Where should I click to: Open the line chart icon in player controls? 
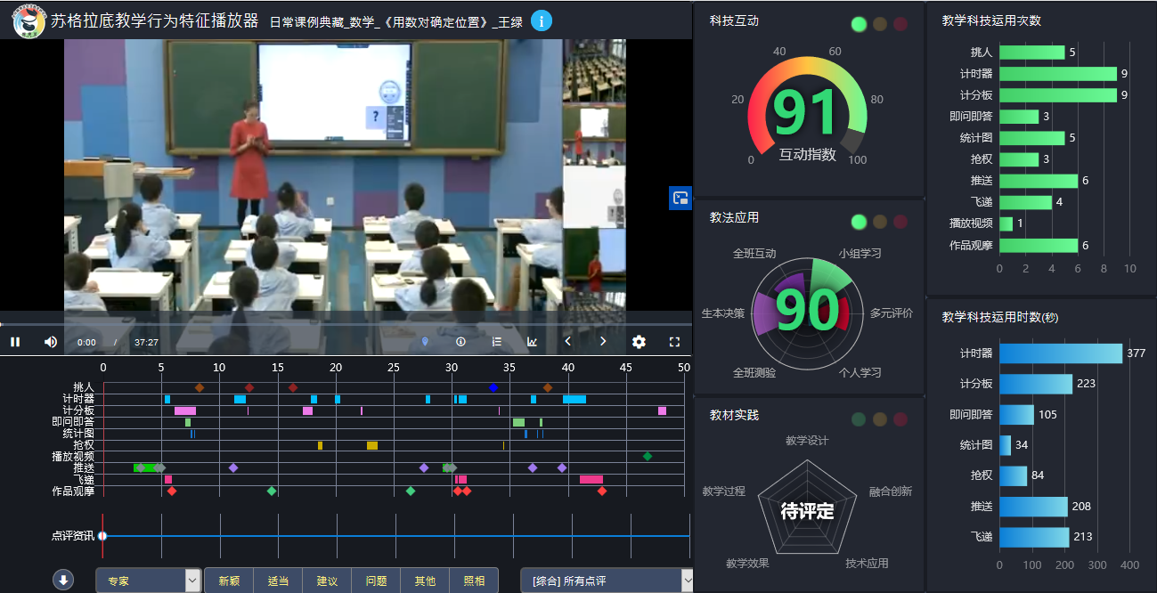pyautogui.click(x=532, y=342)
